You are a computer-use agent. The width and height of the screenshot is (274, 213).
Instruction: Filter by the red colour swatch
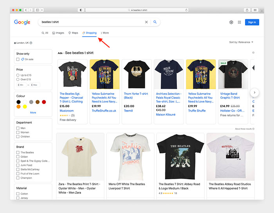pyautogui.click(x=44, y=102)
